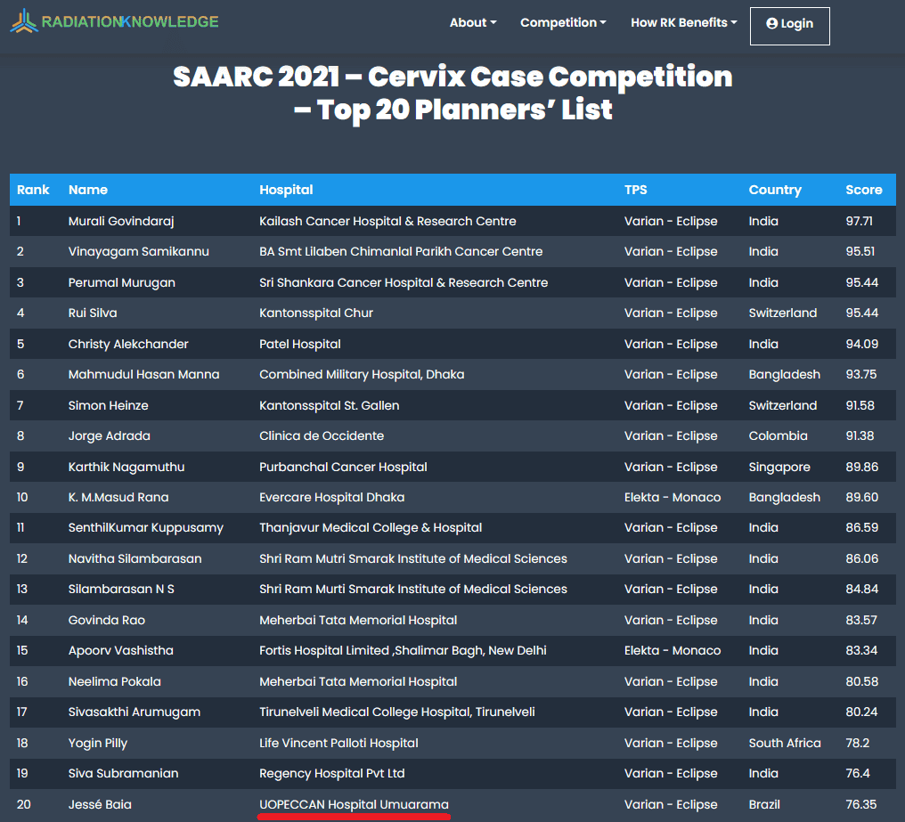Click Thanjavur Medical College & Hospital
The image size is (905, 822).
pos(371,528)
